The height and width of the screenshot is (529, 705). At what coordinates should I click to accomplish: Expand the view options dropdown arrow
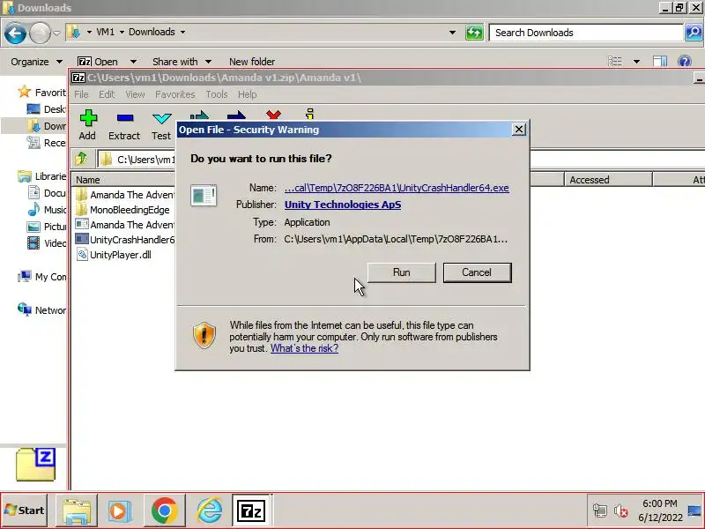pos(636,61)
